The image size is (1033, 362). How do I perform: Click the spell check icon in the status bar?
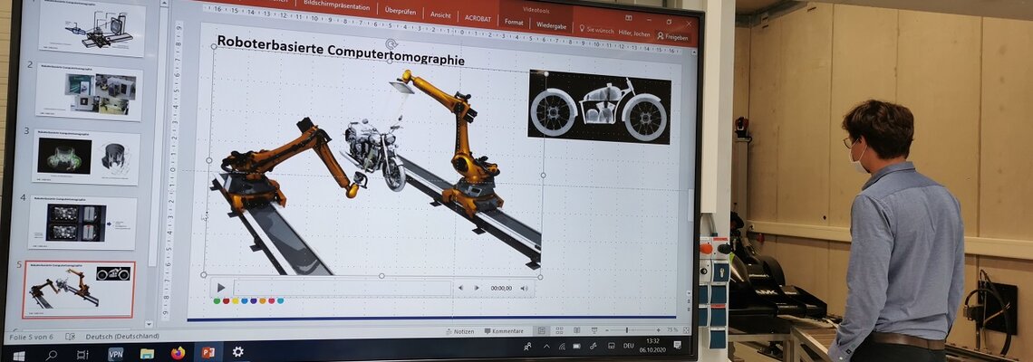(70, 337)
